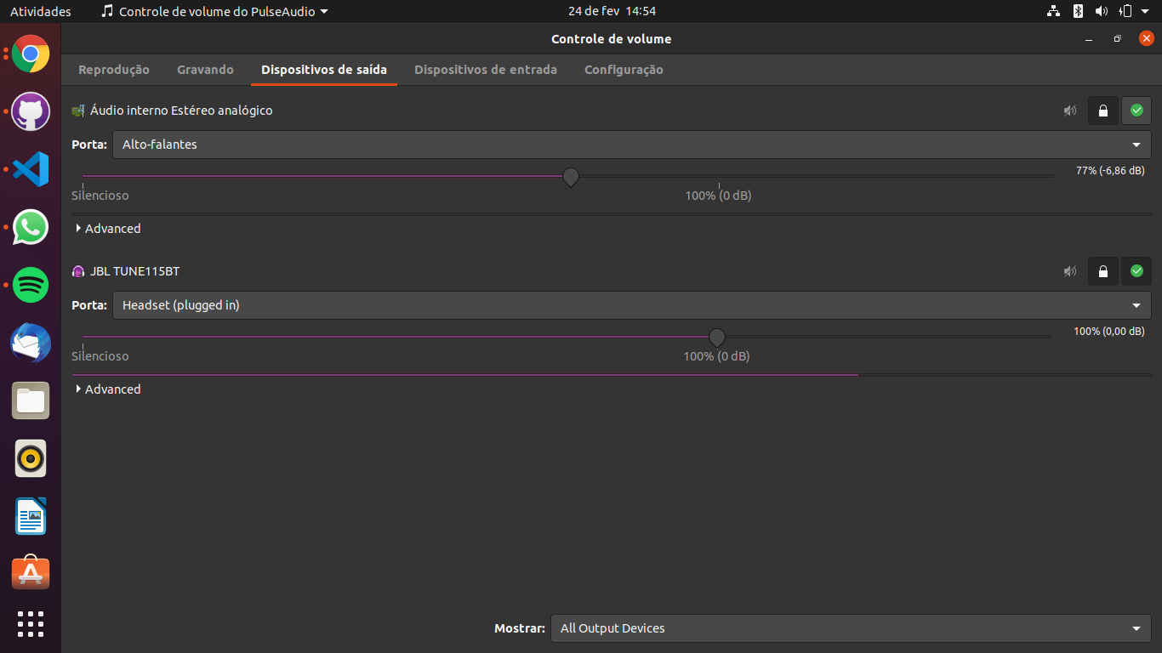Open Google Chrome from the dock
Viewport: 1162px width, 653px height.
(x=31, y=55)
